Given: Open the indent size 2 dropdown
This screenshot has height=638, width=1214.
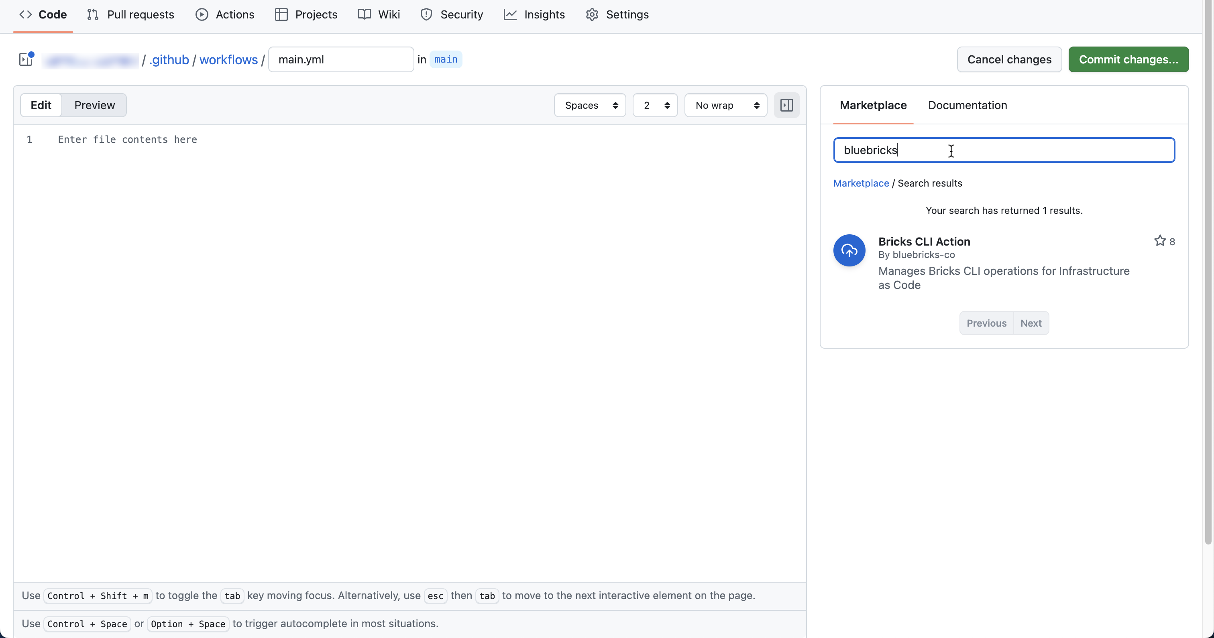Looking at the screenshot, I should [x=655, y=105].
